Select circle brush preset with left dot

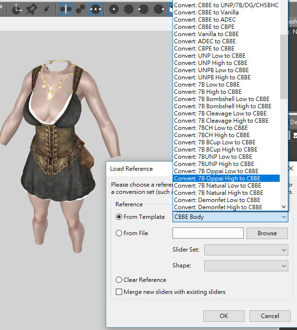(x=143, y=9)
